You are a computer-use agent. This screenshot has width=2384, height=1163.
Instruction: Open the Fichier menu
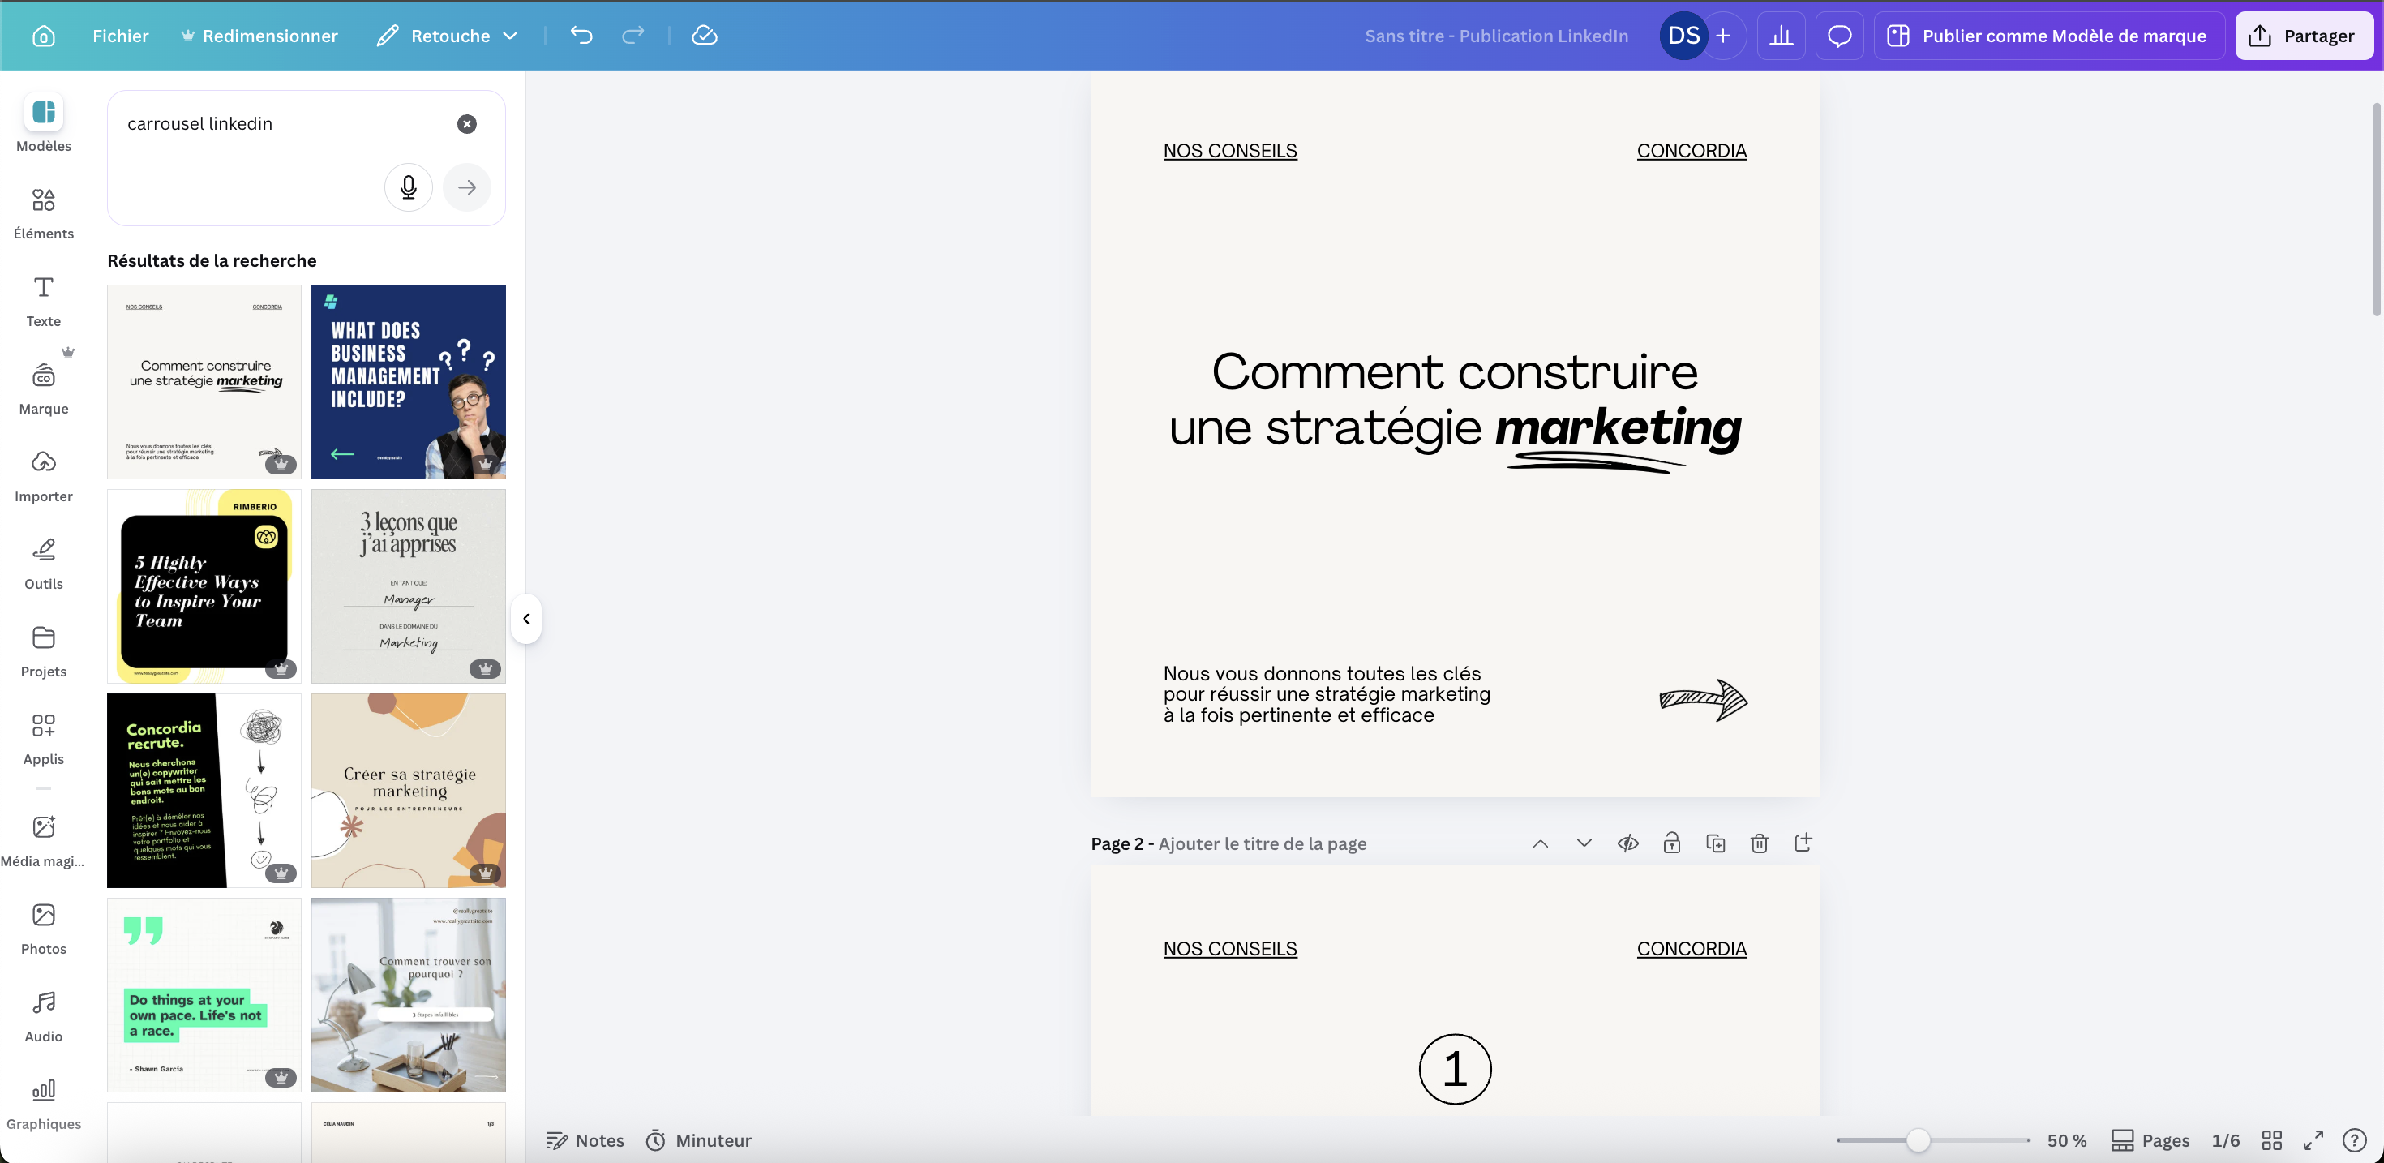pyautogui.click(x=120, y=35)
